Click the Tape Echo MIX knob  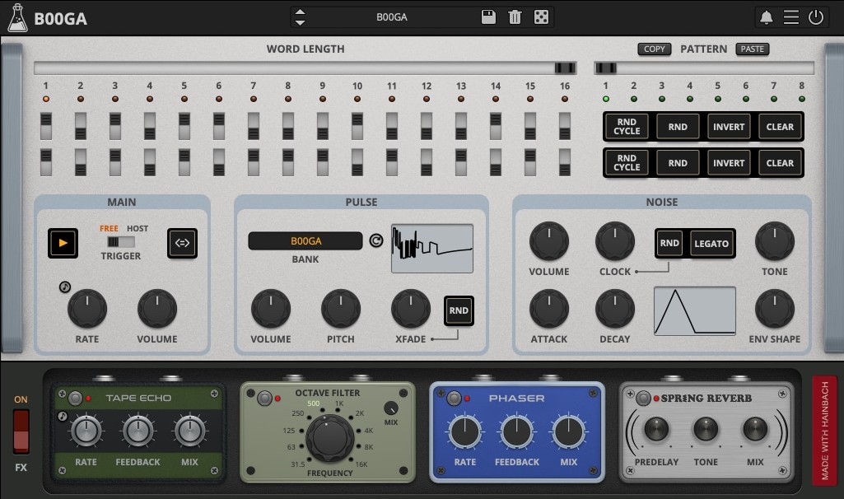pyautogui.click(x=189, y=431)
